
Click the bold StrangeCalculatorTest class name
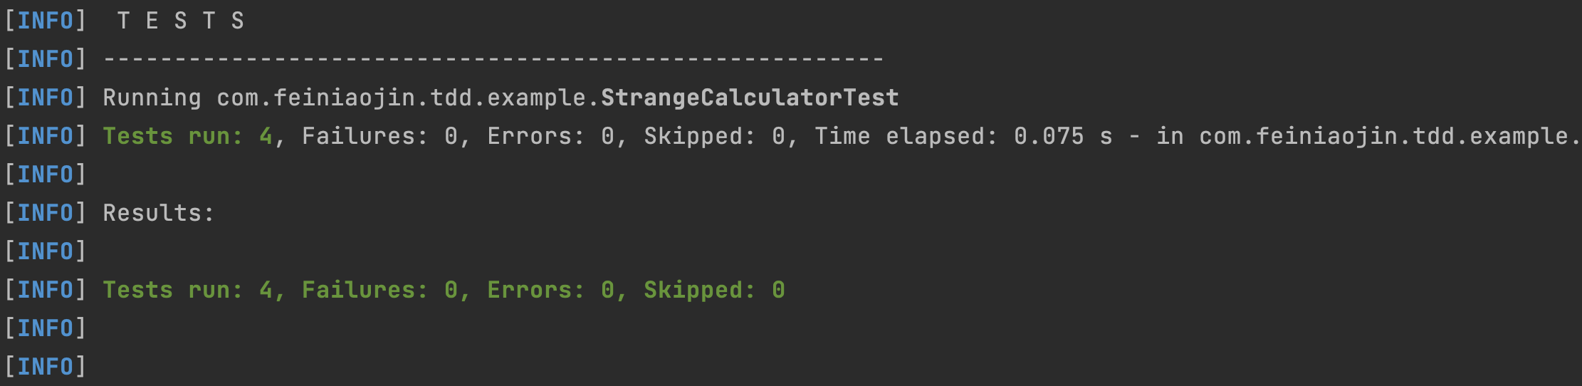(x=750, y=98)
